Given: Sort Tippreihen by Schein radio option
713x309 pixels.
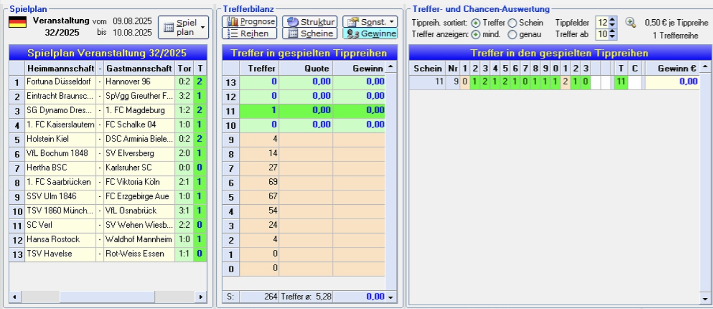Looking at the screenshot, I should (512, 23).
